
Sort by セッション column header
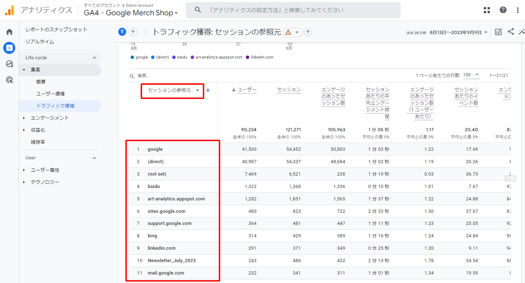(289, 90)
